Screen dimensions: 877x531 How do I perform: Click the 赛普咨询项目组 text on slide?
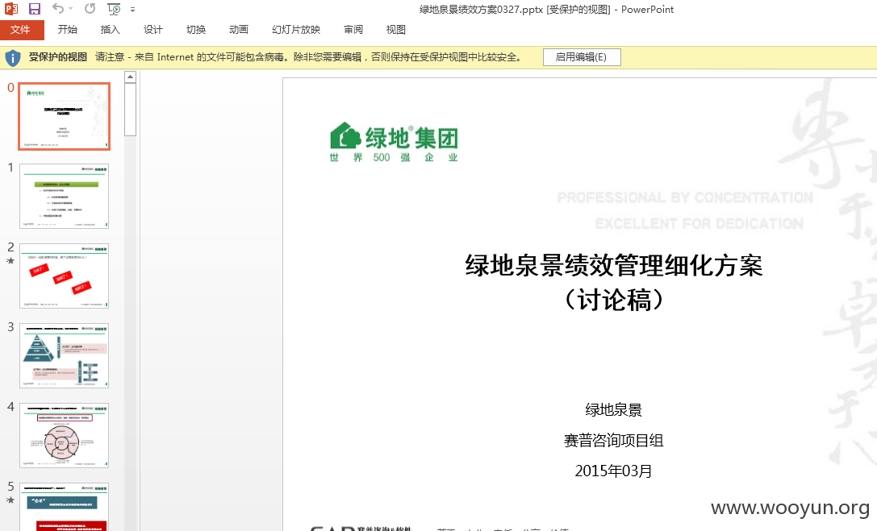tap(613, 441)
